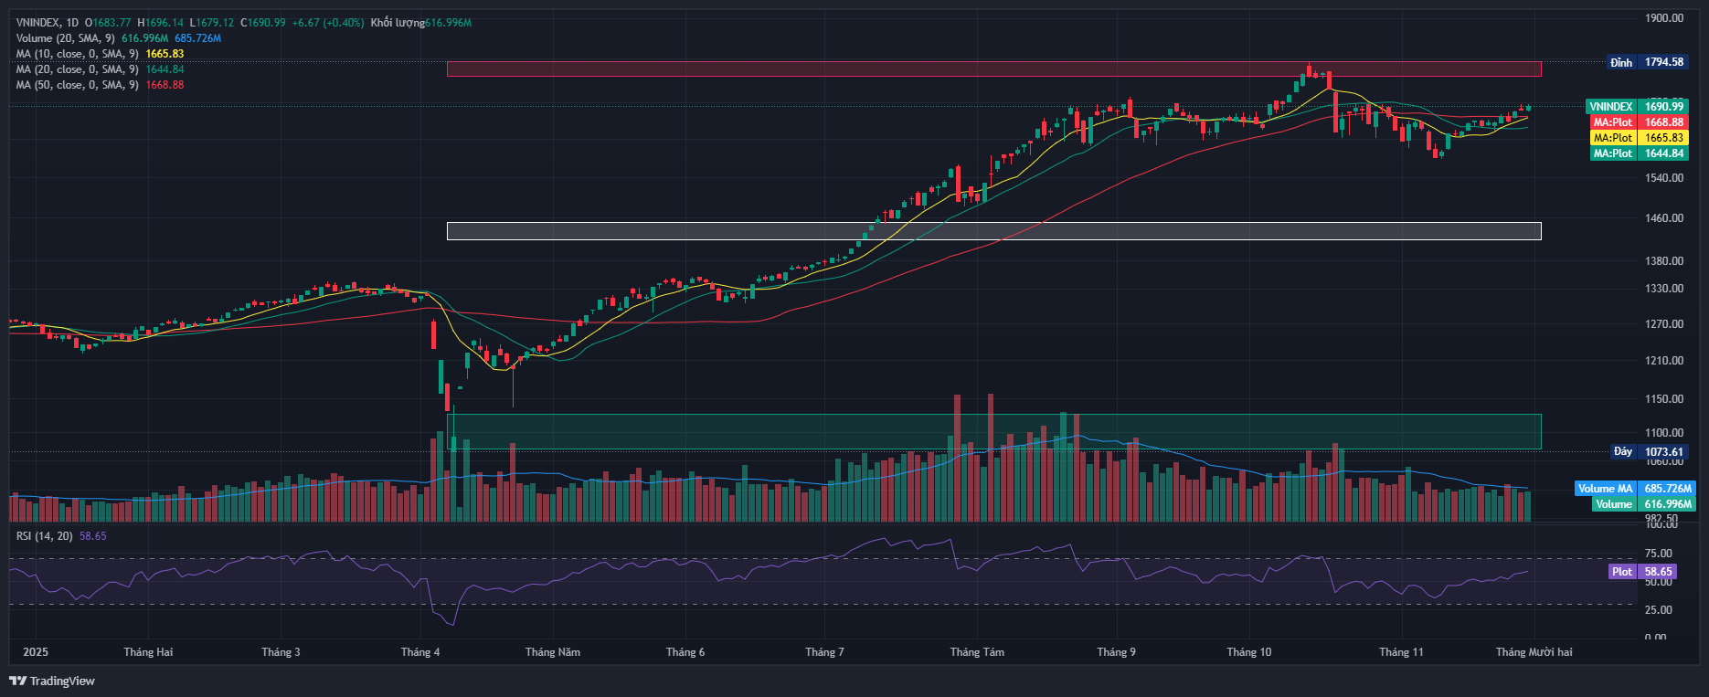Click the RSI Plot 58.65 label
The width and height of the screenshot is (1709, 697).
pos(1642,572)
